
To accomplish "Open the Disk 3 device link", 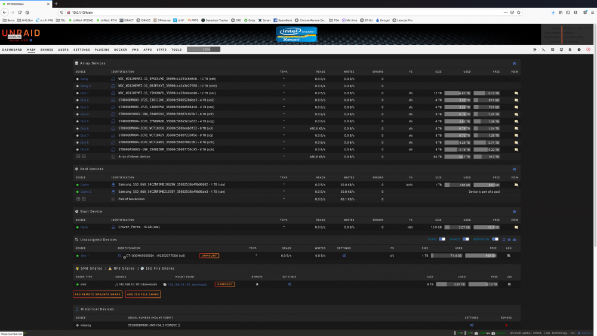I will pyautogui.click(x=85, y=107).
